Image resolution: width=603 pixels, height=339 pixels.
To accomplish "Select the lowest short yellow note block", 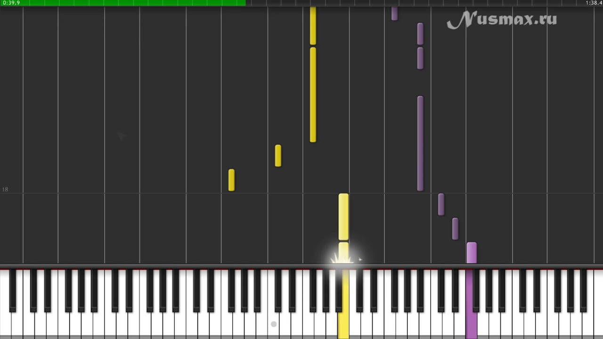I will (231, 180).
